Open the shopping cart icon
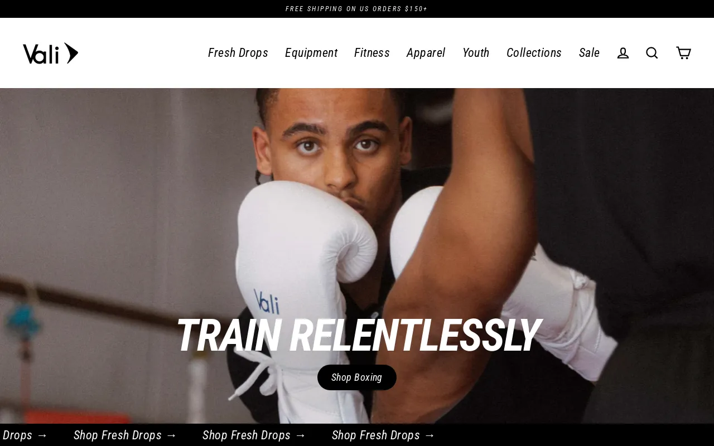The image size is (714, 446). tap(683, 53)
